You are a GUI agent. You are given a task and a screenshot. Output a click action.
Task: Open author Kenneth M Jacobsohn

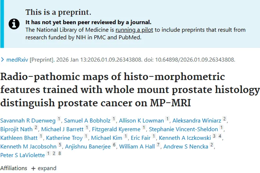pos(28,147)
